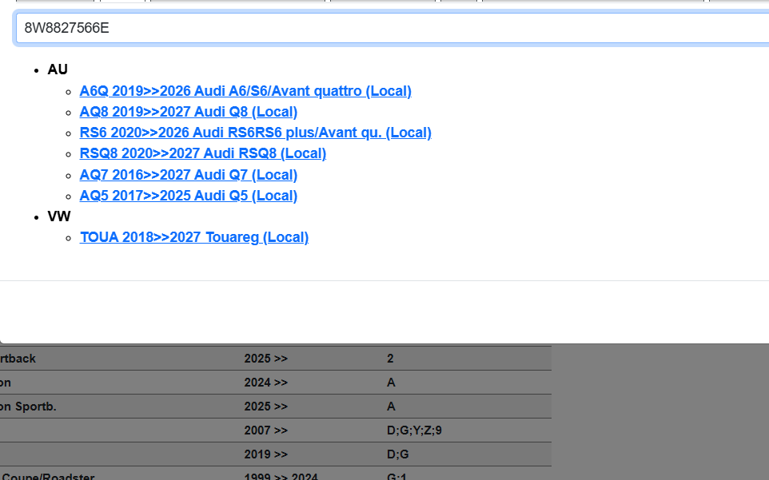Image resolution: width=769 pixels, height=480 pixels.
Task: Select the TOUA 2018>>2027 Touareg link
Action: (x=194, y=237)
